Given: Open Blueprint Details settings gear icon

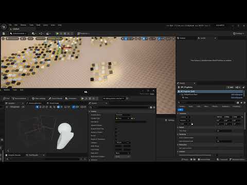Looking at the screenshot, I should click(154, 107).
